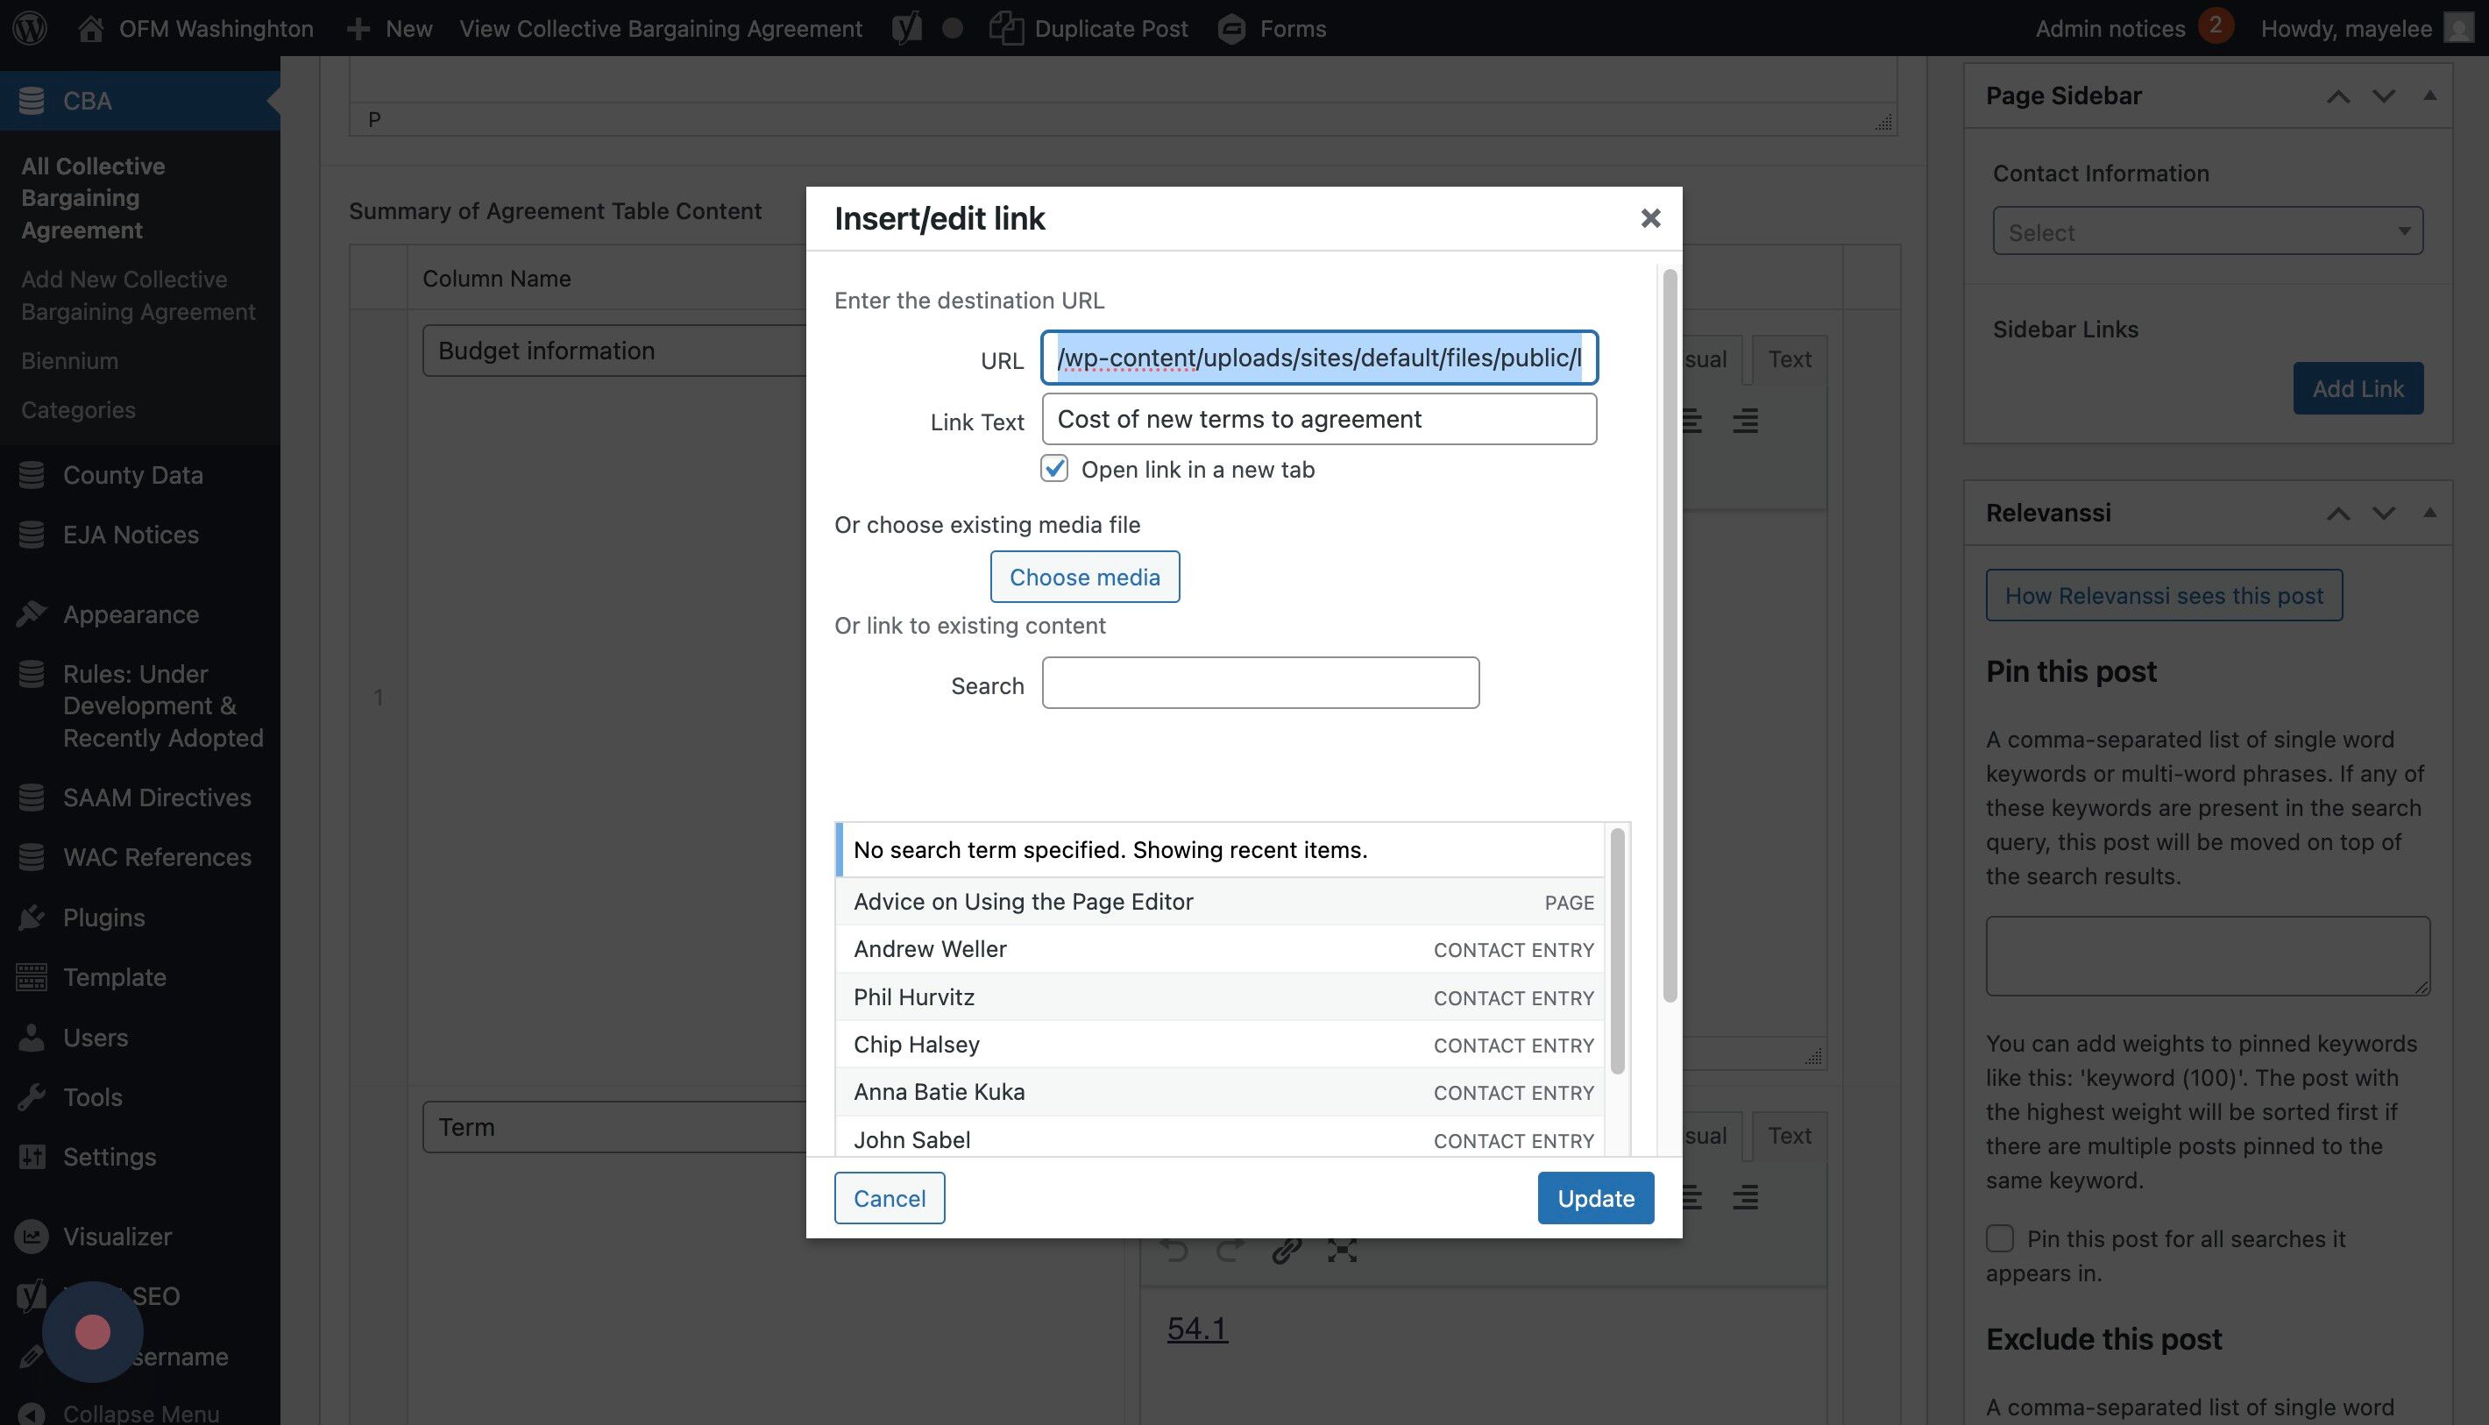
Task: Uncheck Open link in a new tab
Action: click(x=1054, y=469)
